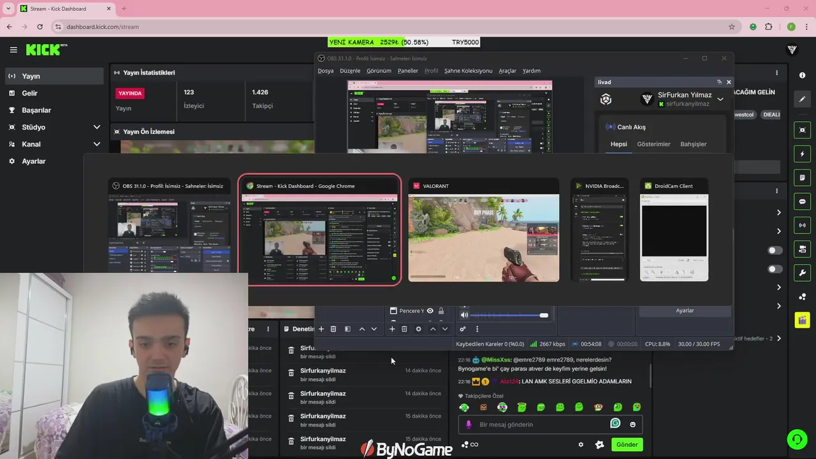Image resolution: width=816 pixels, height=459 pixels.
Task: Click the Yayın item in Kick sidebar
Action: (x=54, y=76)
